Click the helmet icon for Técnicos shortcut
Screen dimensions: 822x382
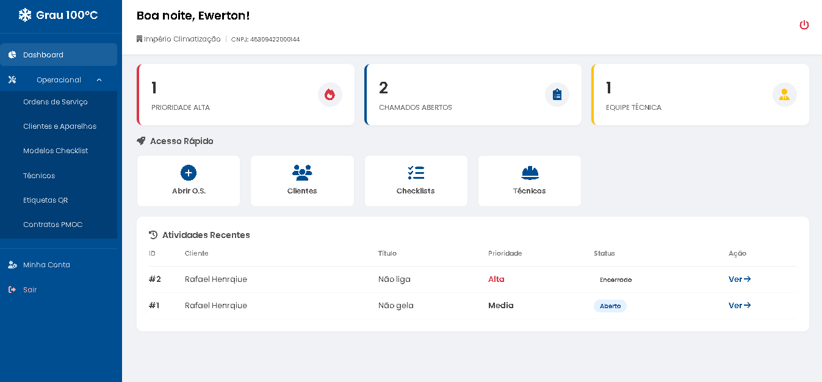tap(529, 173)
